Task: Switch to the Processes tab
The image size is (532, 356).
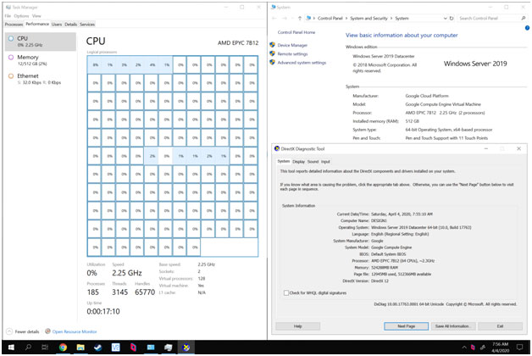Action: (14, 25)
